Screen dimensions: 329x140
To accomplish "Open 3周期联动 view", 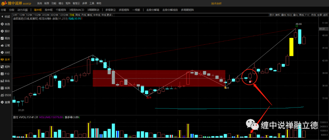I will click(93, 10).
